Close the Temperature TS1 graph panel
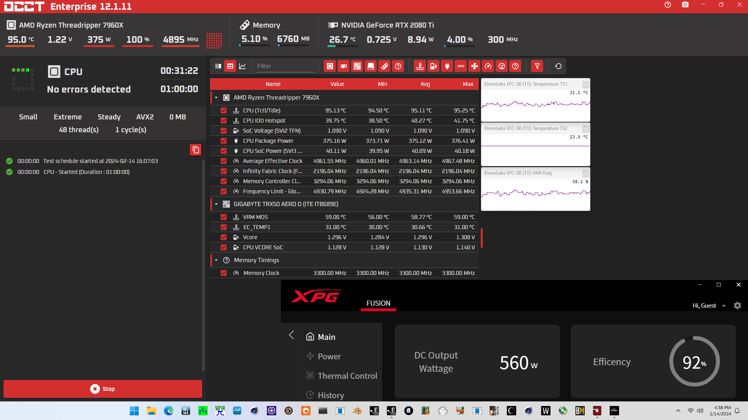This screenshot has height=420, width=748. click(586, 84)
